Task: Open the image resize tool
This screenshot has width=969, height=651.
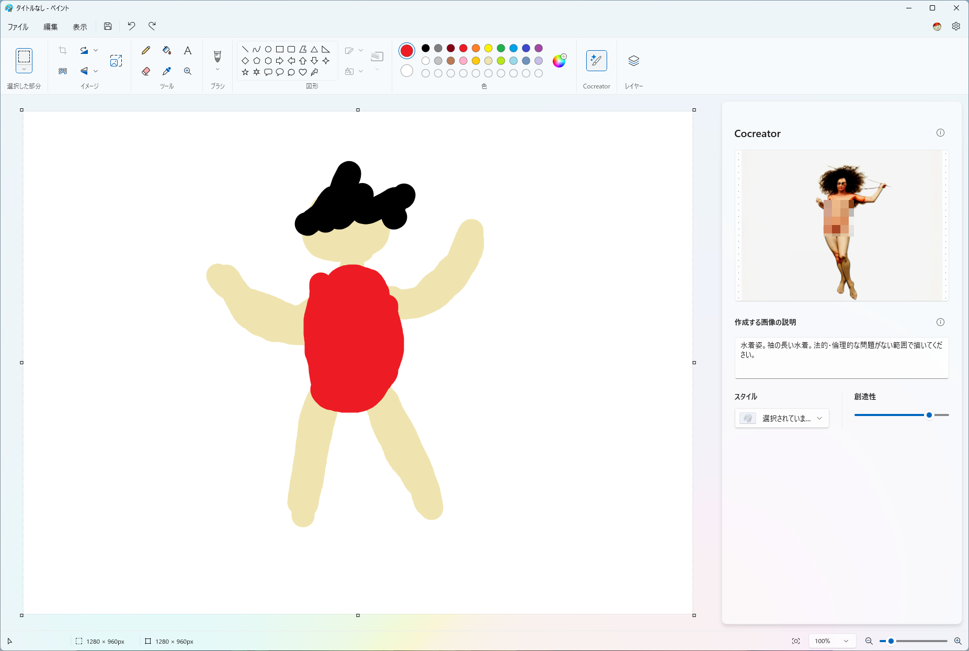Action: (x=116, y=60)
